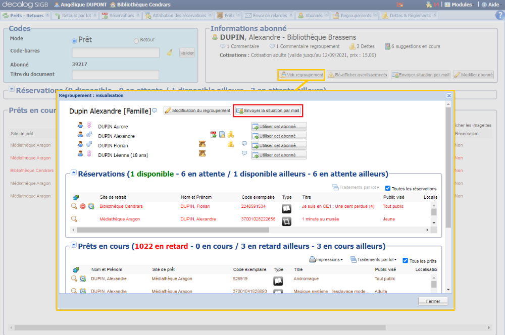The height and width of the screenshot is (335, 505).
Task: Click the book media type icon for 'Je suis en CE1'
Action: coord(285,207)
